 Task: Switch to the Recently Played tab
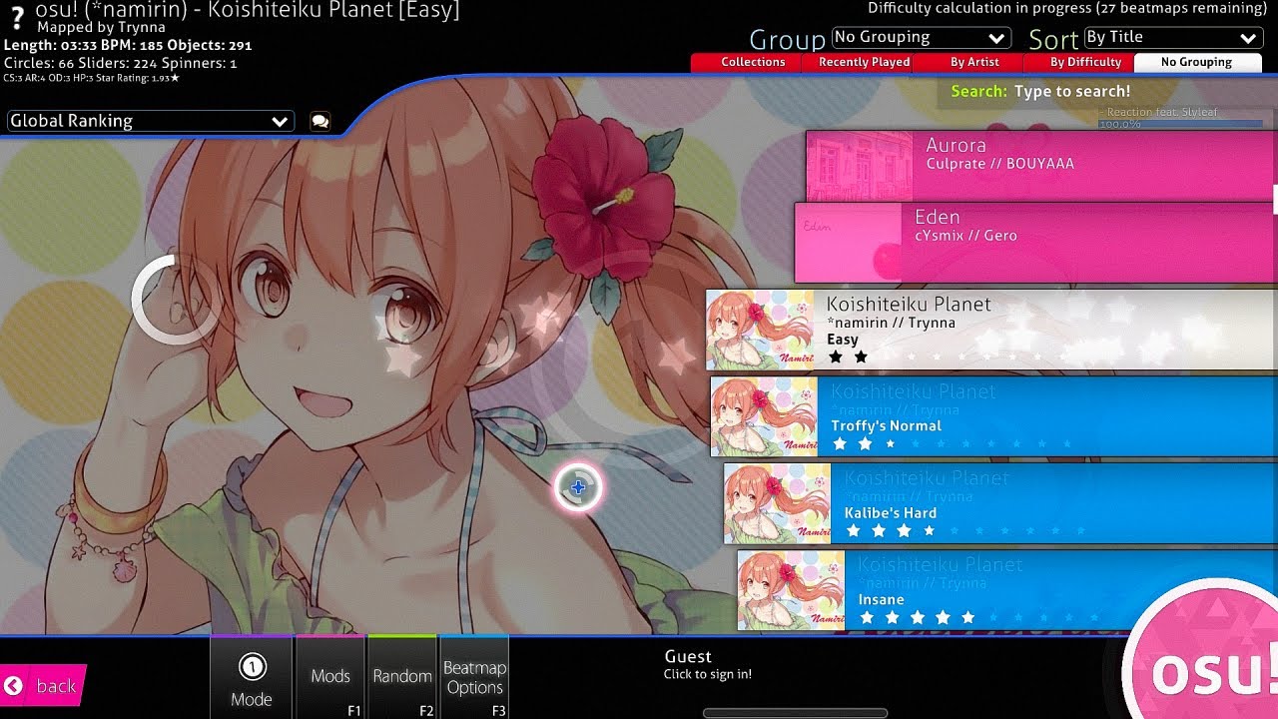coord(864,62)
